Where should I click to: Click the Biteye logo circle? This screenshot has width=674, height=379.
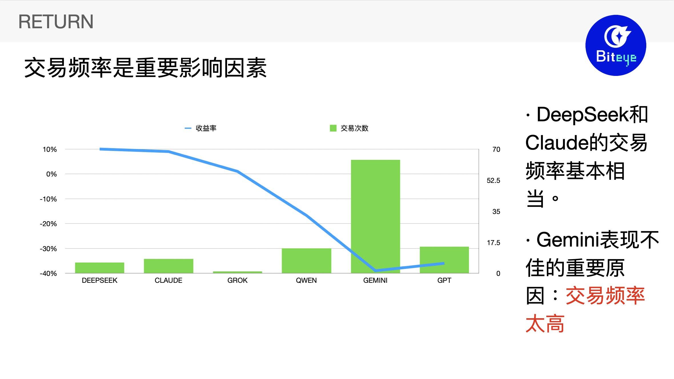tap(615, 45)
